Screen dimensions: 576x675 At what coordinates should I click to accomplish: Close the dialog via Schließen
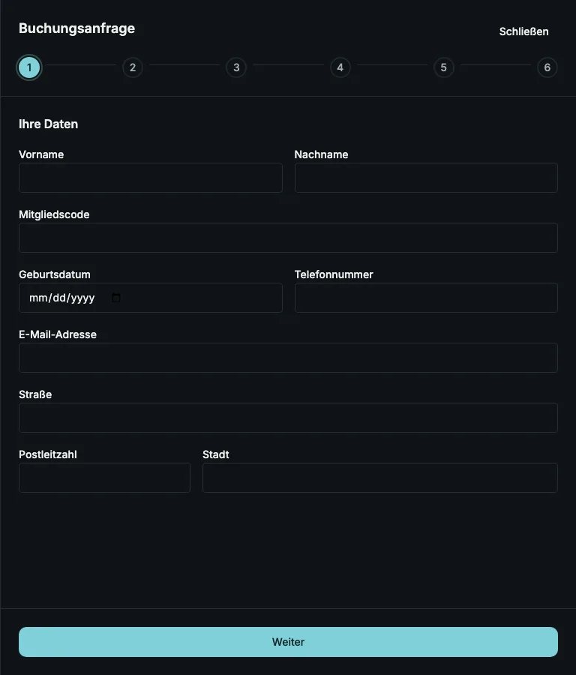pyautogui.click(x=523, y=31)
